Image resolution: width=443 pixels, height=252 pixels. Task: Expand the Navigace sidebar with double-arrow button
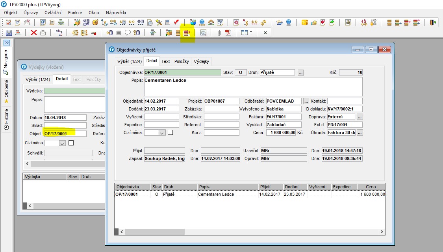click(x=7, y=43)
